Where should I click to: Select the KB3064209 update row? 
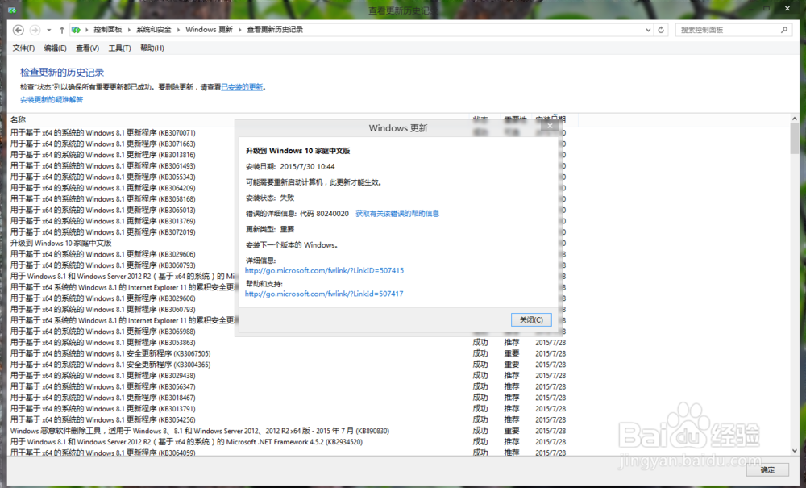pyautogui.click(x=103, y=188)
